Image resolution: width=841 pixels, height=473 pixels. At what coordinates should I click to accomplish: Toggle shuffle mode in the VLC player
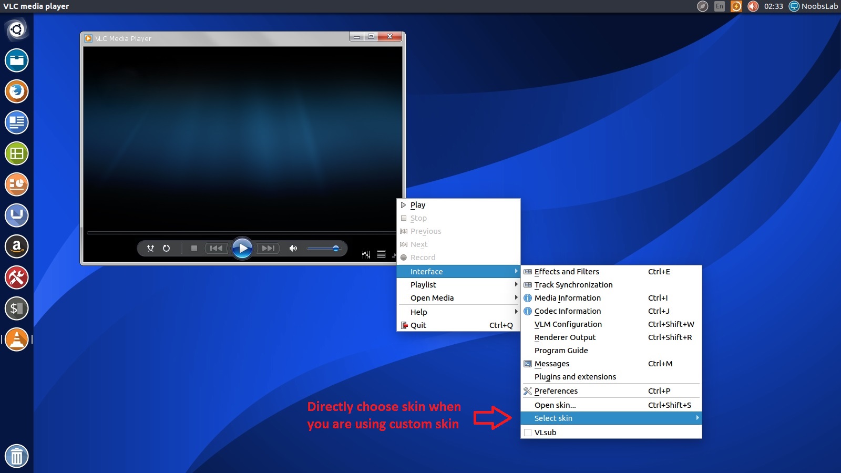click(x=150, y=248)
